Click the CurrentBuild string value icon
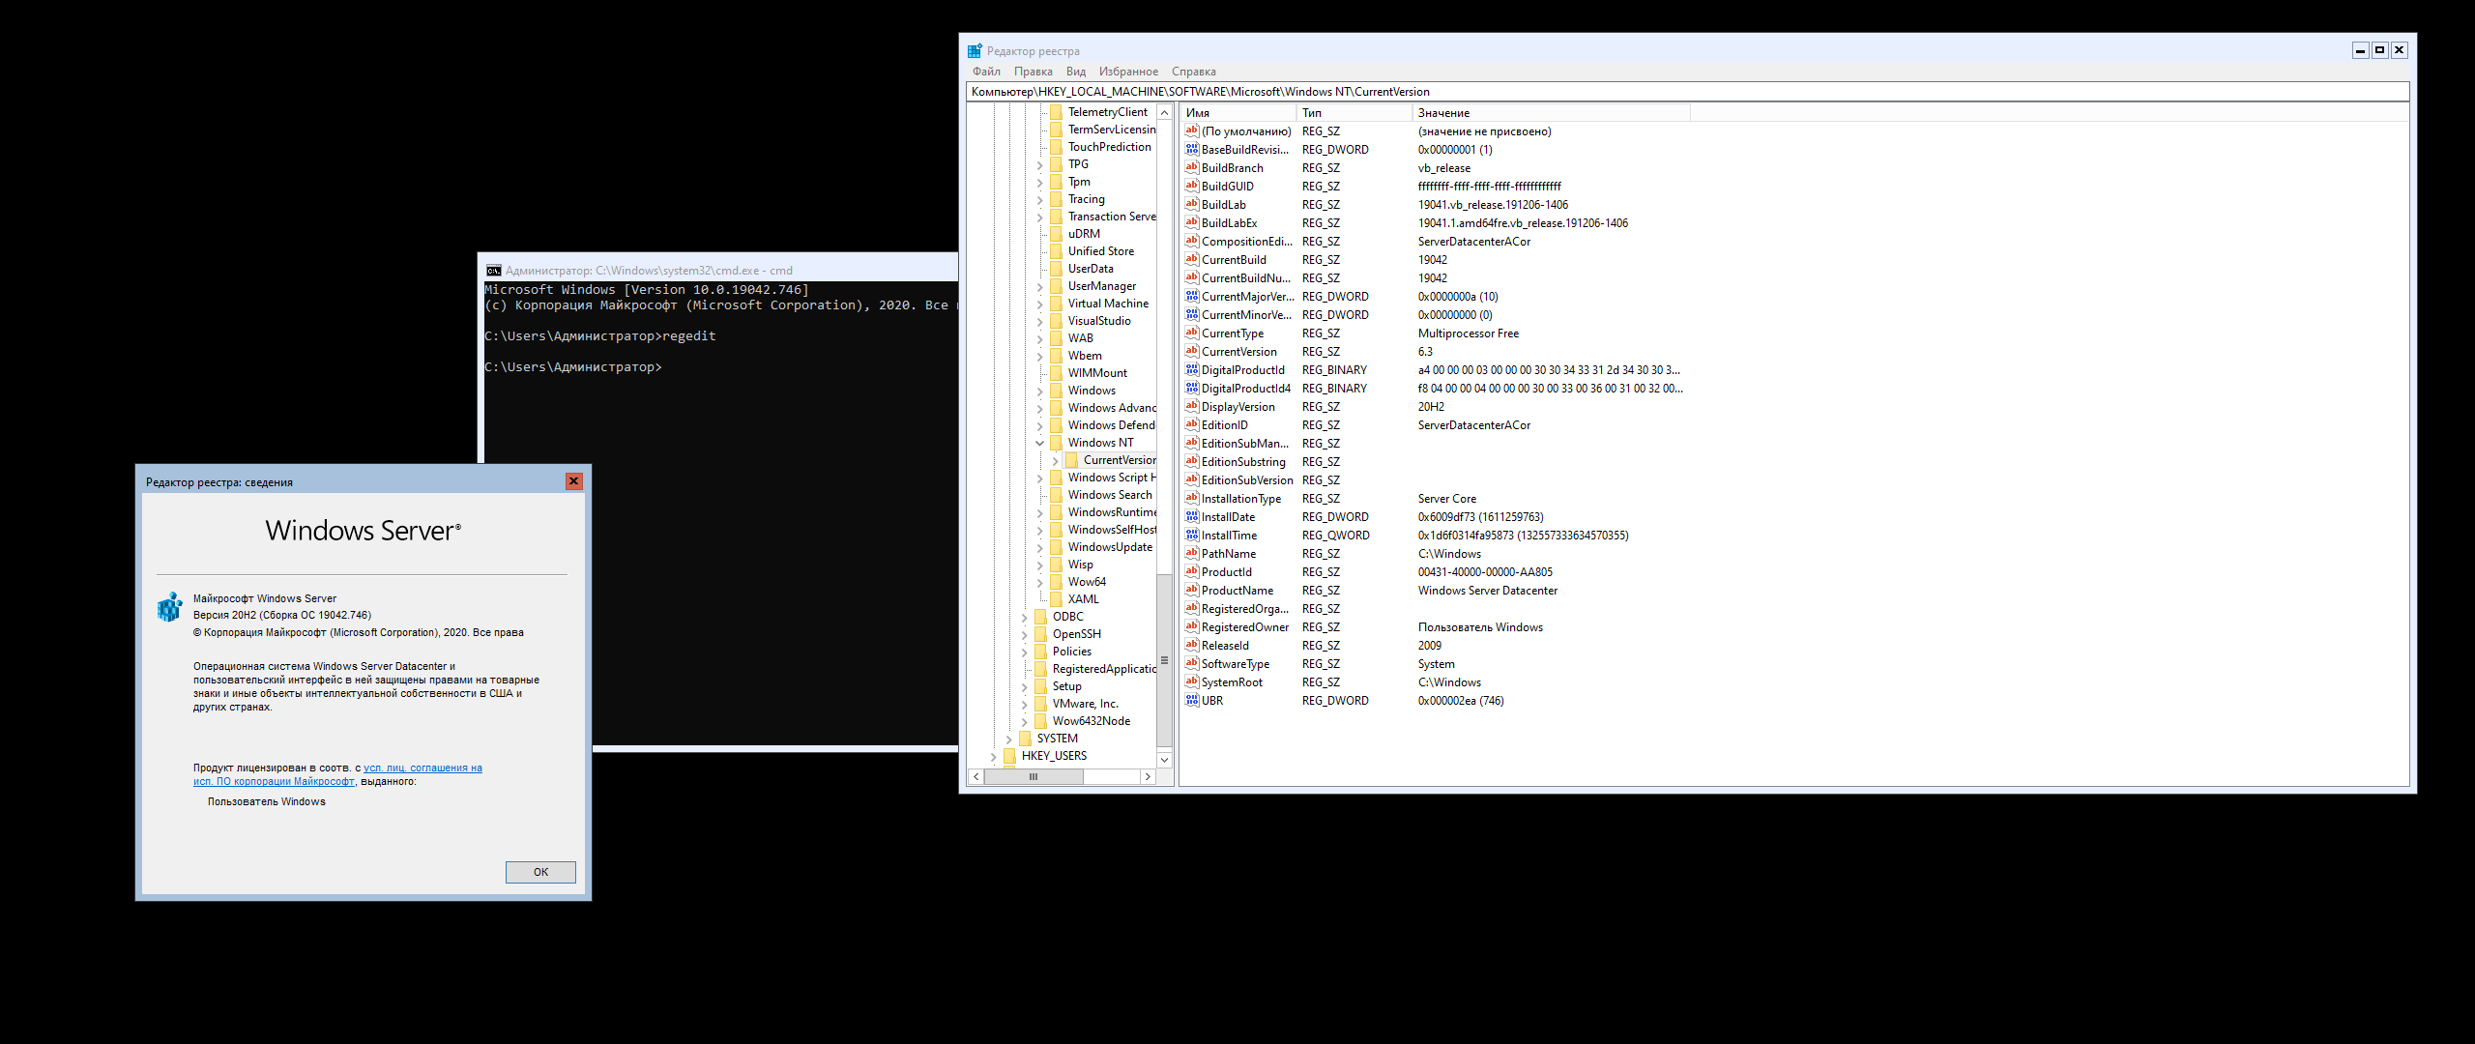 tap(1192, 260)
